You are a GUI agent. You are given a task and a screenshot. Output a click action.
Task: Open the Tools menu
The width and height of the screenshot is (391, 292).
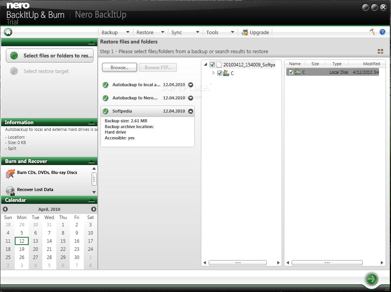pyautogui.click(x=212, y=32)
